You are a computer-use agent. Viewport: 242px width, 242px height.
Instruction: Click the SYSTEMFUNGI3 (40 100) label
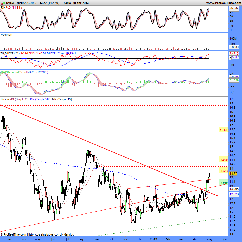pyautogui.click(x=59, y=53)
